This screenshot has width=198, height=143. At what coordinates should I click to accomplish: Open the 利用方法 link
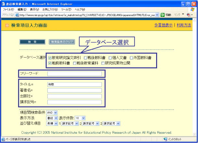184,25
